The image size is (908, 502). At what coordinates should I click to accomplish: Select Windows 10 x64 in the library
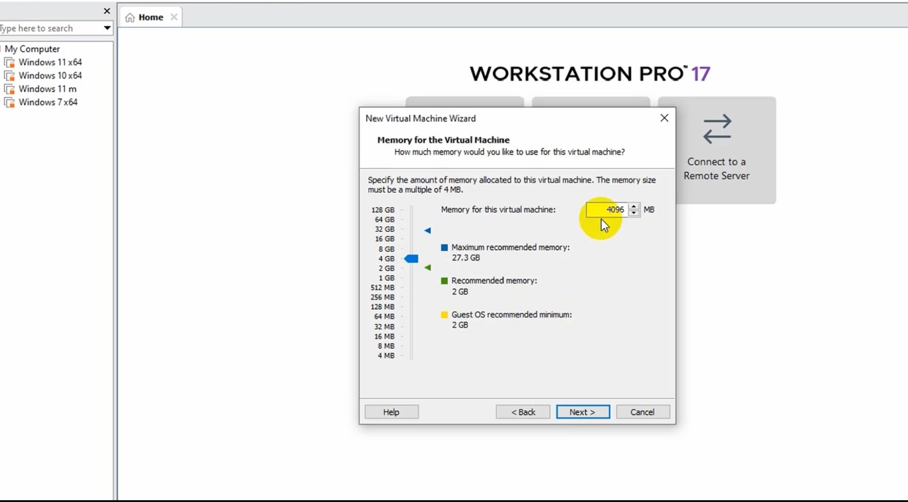pyautogui.click(x=50, y=76)
